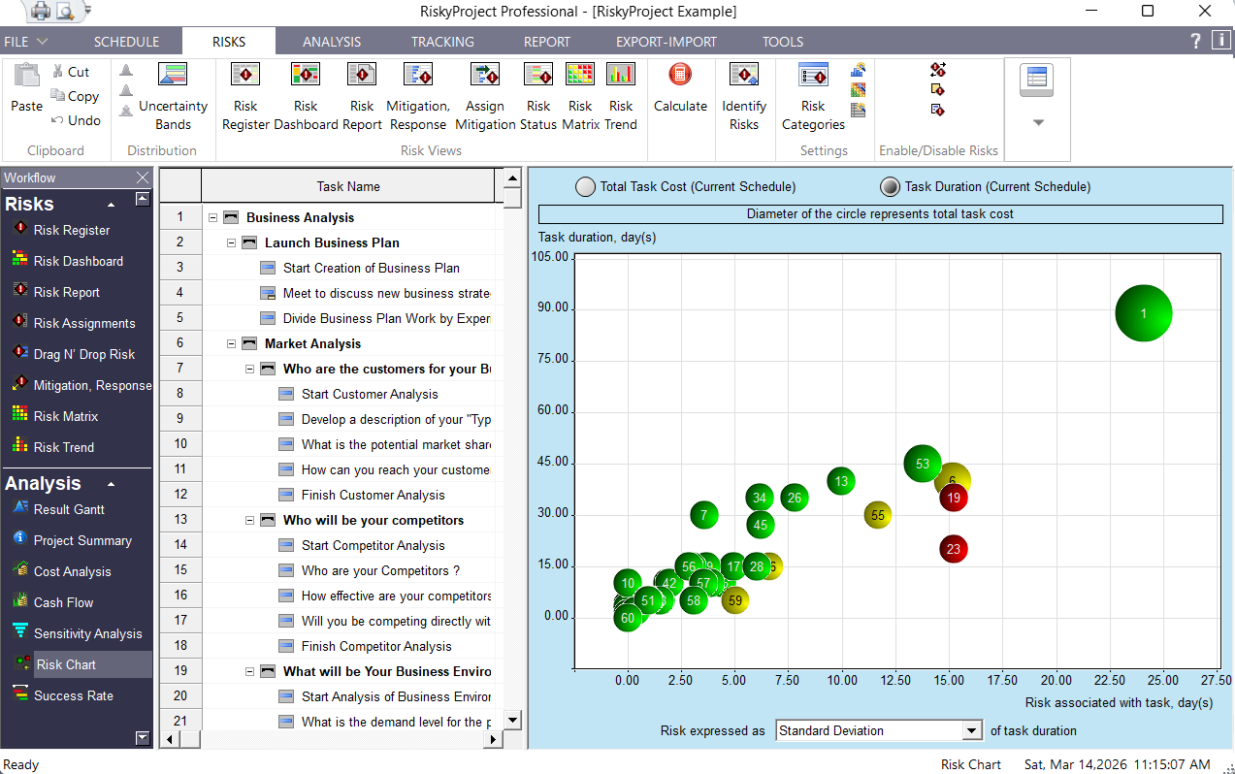Image resolution: width=1235 pixels, height=774 pixels.
Task: Select the Risk Dashboard icon
Action: [306, 92]
